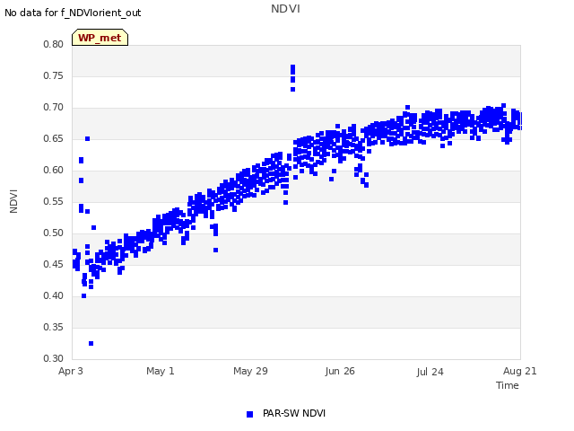Click the 0.70 y-axis tick label

[54, 108]
